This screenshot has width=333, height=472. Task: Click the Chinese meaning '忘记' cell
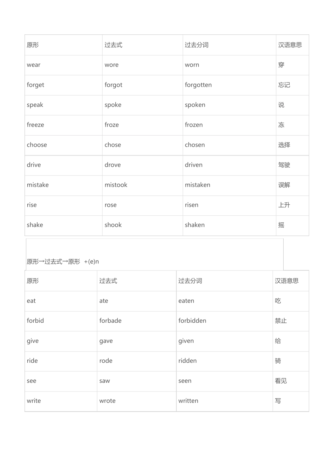[284, 85]
